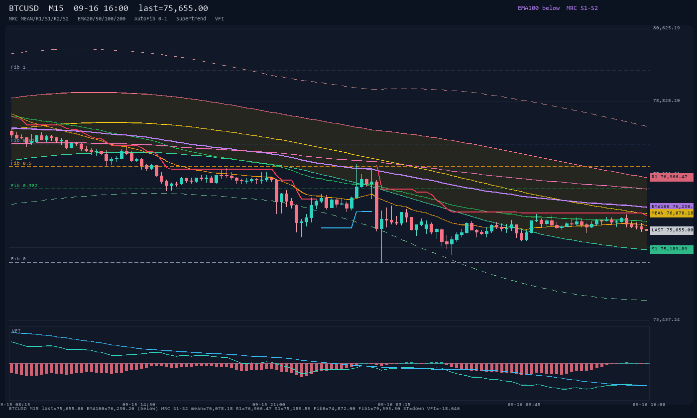Image resolution: width=697 pixels, height=418 pixels.
Task: Click the 73,437.24 price axis value
Action: pos(666,319)
